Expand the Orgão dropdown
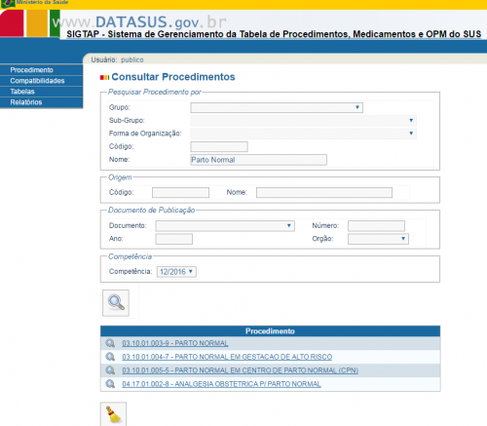Screen dimensions: 487x426 (x=378, y=239)
